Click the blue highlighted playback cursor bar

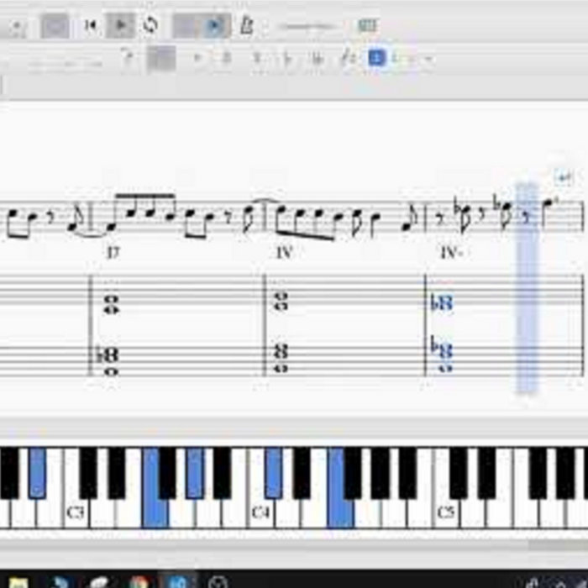[527, 286]
